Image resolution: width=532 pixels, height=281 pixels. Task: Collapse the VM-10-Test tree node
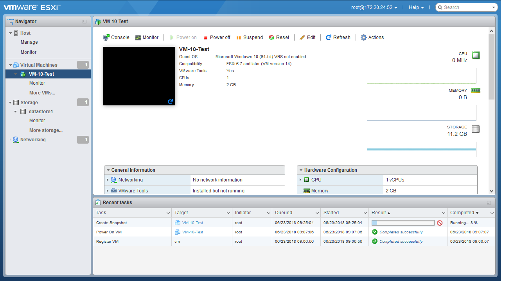pos(16,74)
